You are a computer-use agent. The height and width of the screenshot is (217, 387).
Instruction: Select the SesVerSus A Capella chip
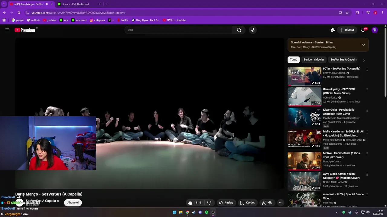coord(343,60)
